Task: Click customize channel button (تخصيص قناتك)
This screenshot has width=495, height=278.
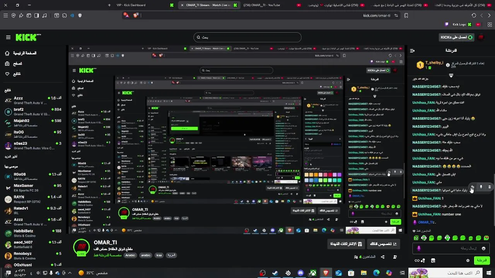Action: click(x=383, y=244)
